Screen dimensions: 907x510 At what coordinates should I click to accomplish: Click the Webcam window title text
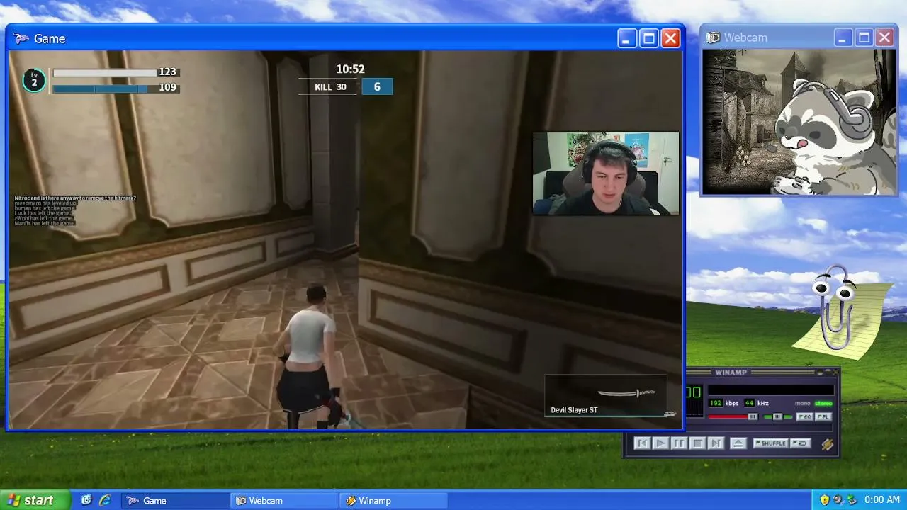(x=745, y=38)
